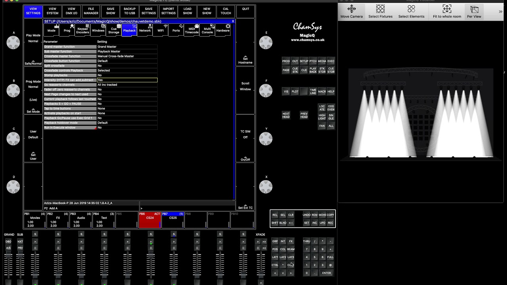Toggle Stomp playbacks setting
This screenshot has height=285, width=507.
tap(127, 75)
